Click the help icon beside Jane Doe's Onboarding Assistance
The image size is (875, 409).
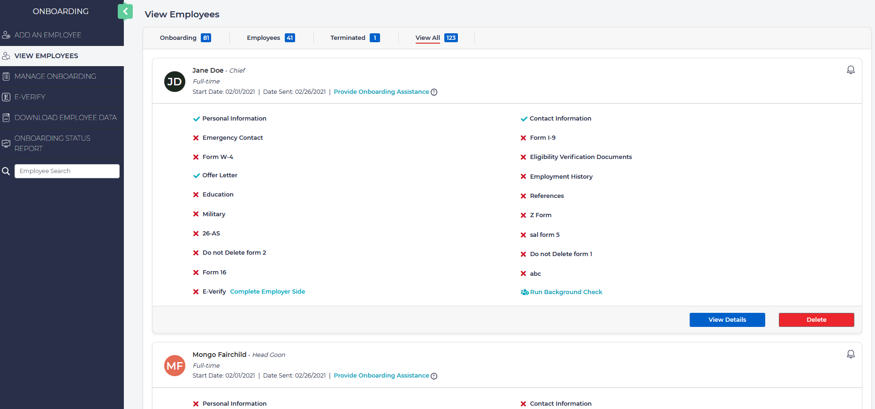pos(434,92)
